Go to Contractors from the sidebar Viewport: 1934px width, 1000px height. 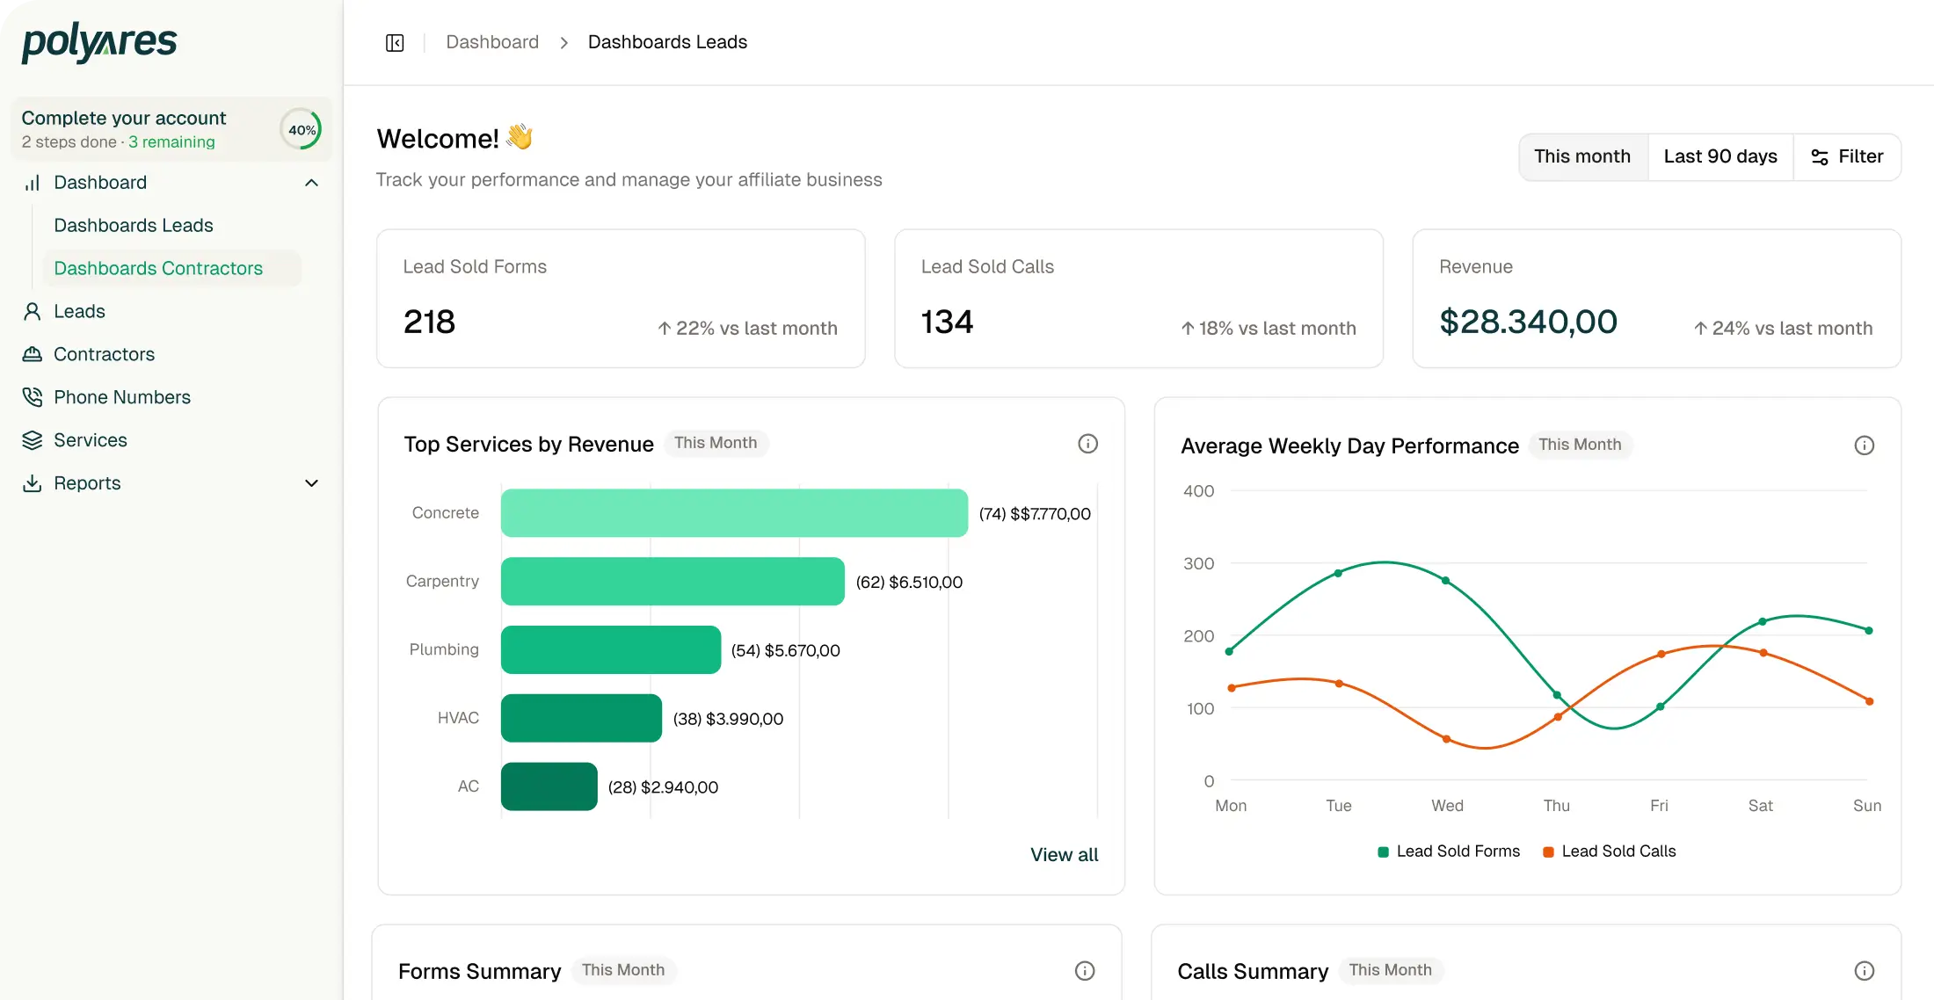[104, 354]
